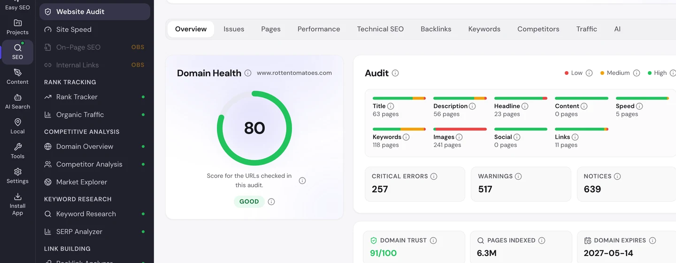The width and height of the screenshot is (676, 263).
Task: Open On-Page SEO sidebar item
Action: (95, 47)
